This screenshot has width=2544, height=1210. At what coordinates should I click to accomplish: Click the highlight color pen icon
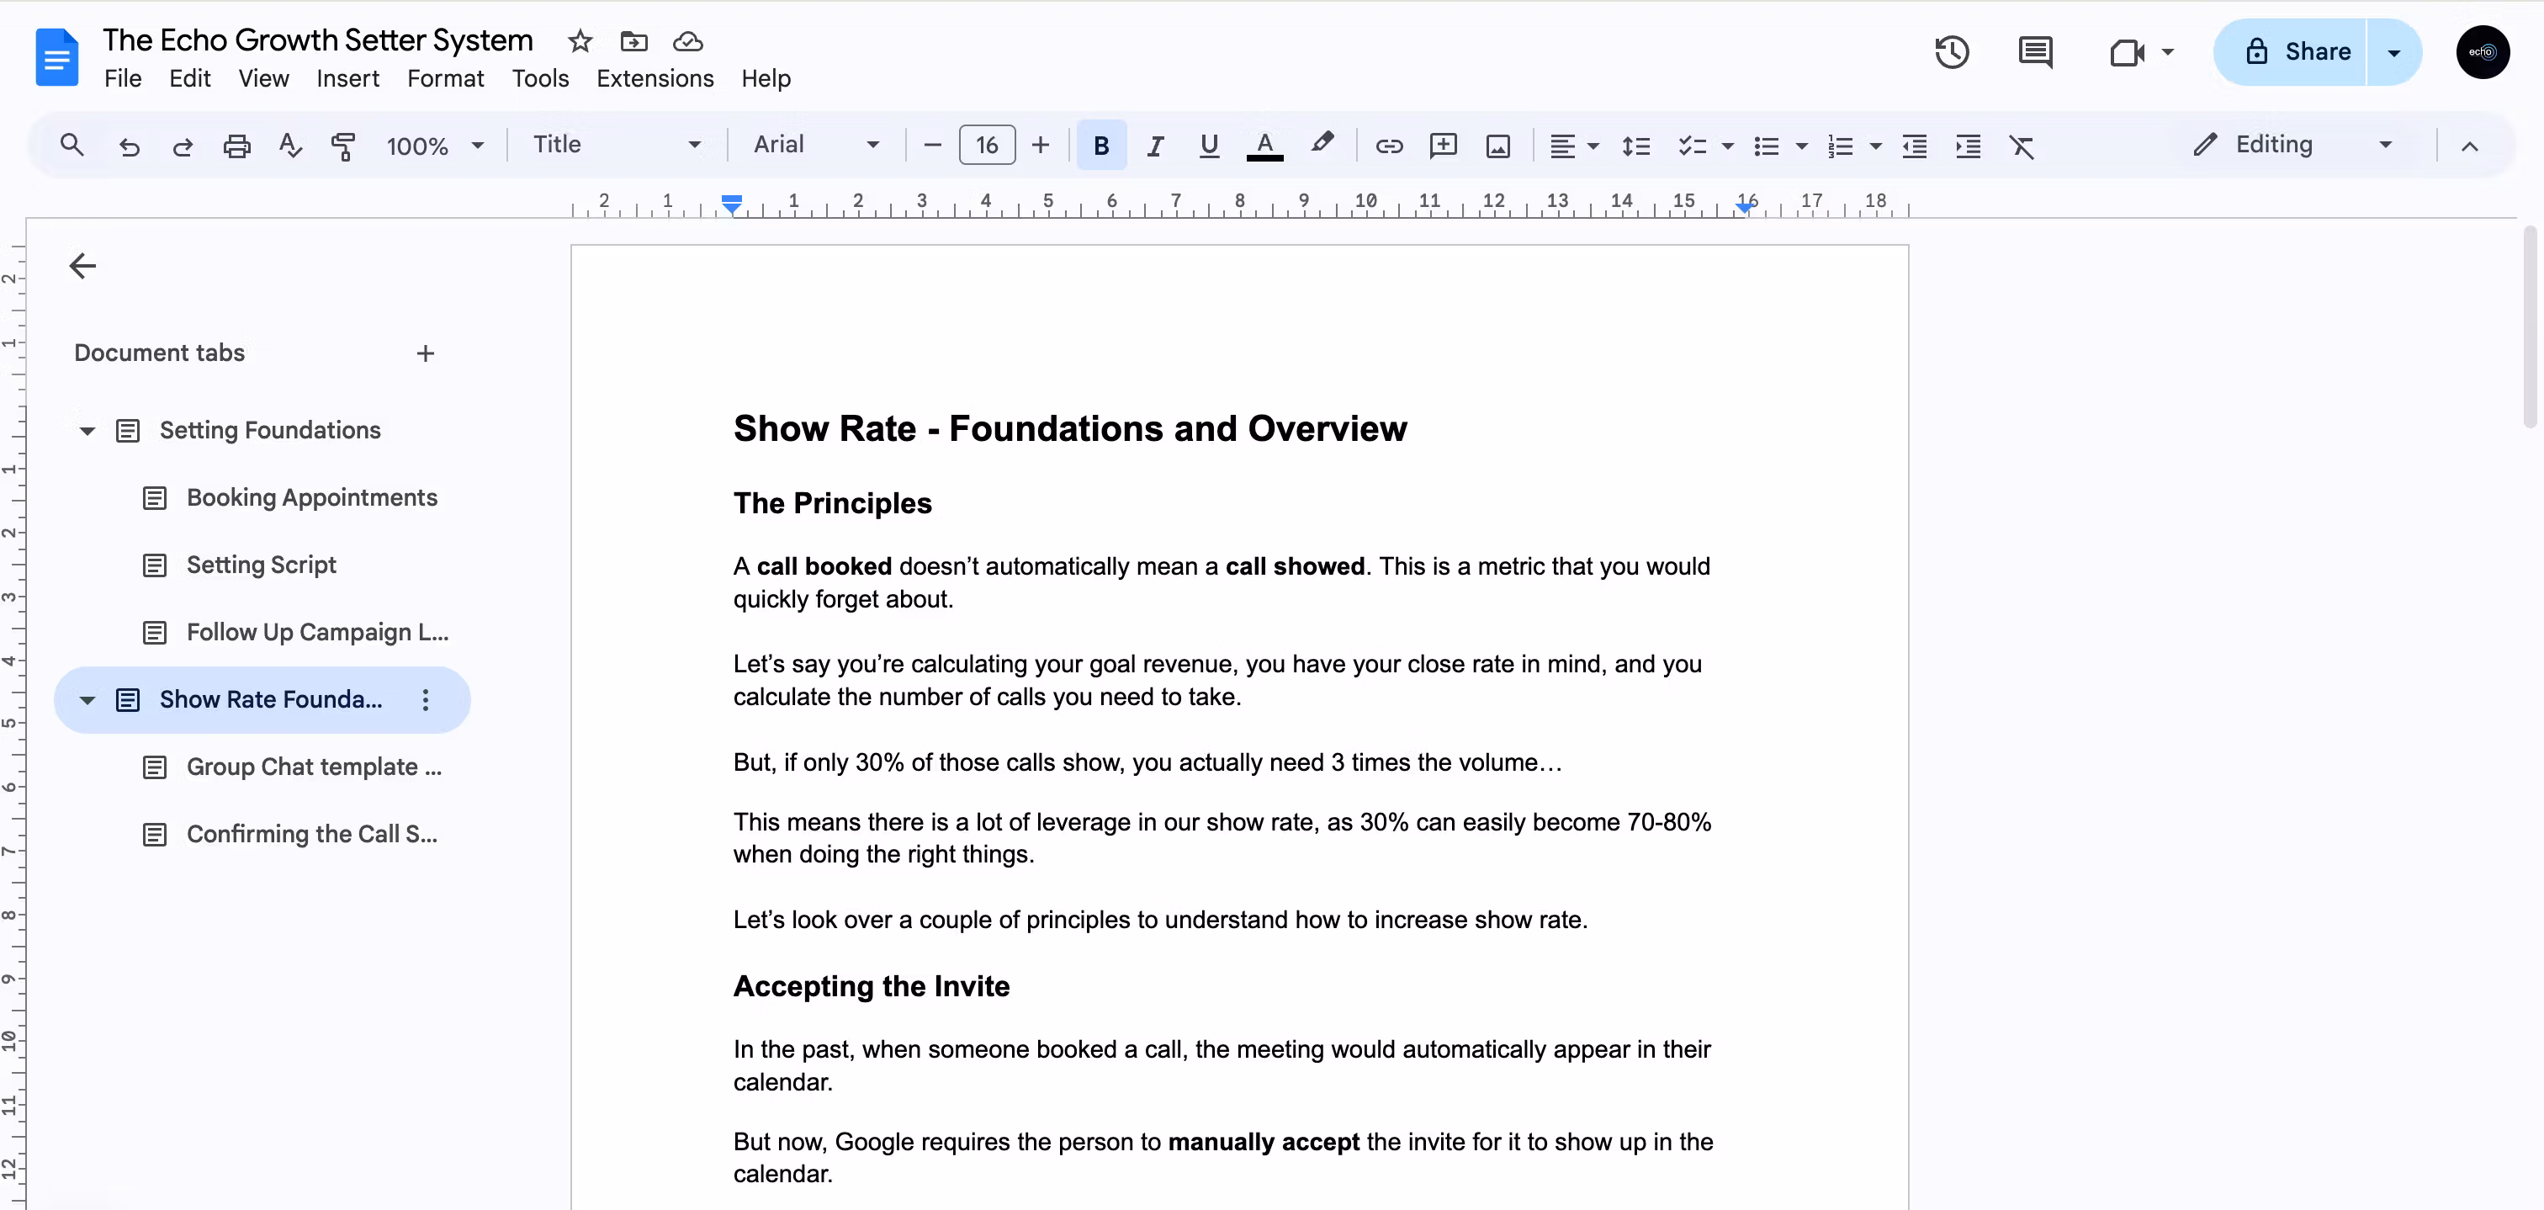[1322, 144]
